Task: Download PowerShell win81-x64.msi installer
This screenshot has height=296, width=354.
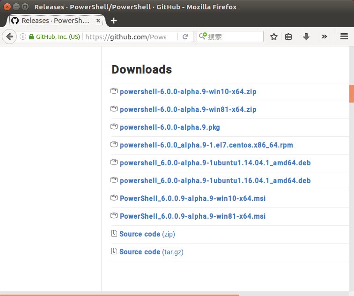Action: [x=192, y=216]
